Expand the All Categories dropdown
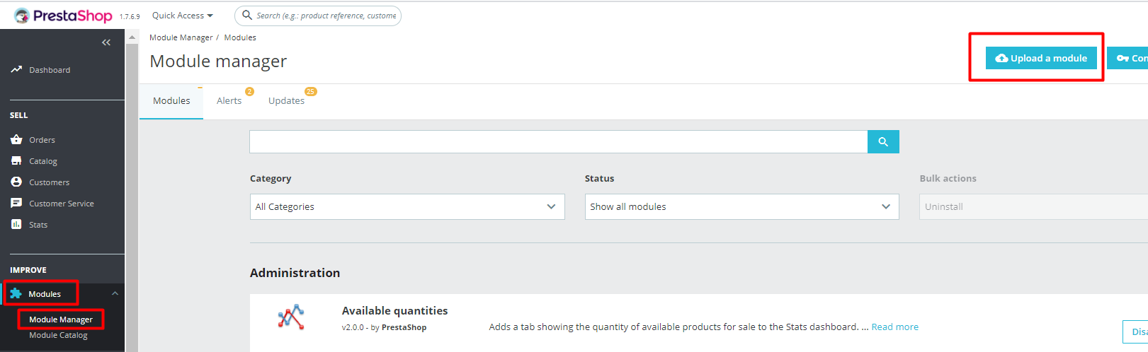 407,206
